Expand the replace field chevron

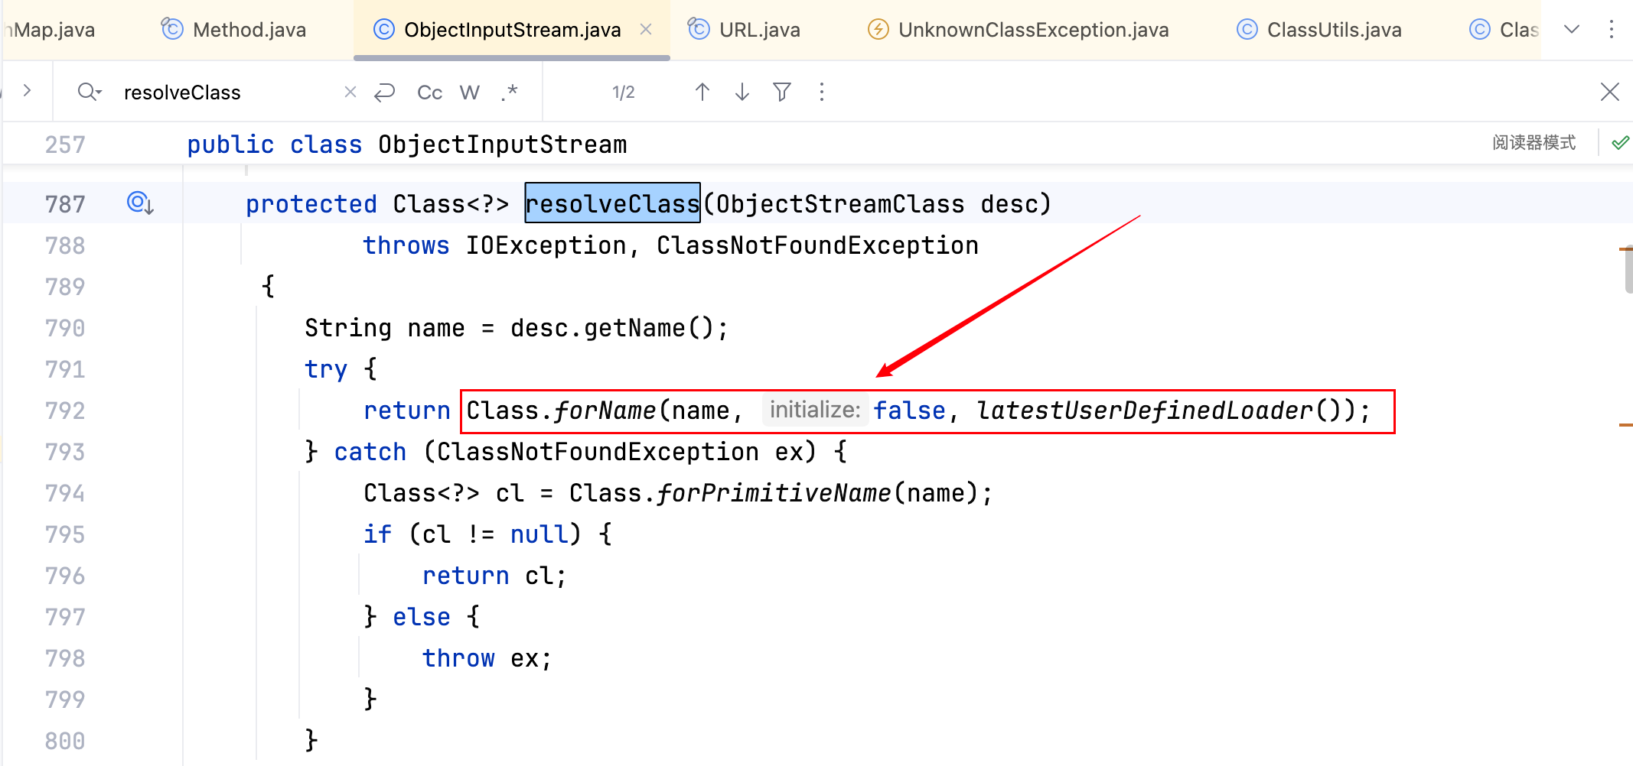[x=27, y=91]
